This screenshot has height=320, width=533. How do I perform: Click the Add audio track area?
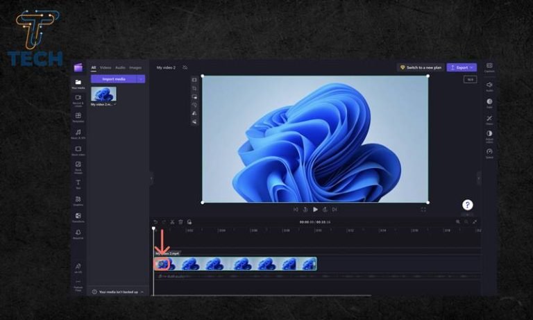click(318, 276)
